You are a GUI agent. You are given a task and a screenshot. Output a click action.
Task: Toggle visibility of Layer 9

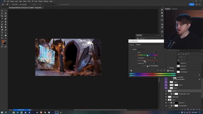point(166,82)
